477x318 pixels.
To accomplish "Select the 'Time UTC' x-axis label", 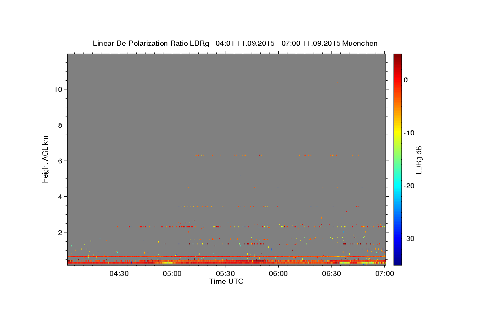I will pyautogui.click(x=226, y=281).
